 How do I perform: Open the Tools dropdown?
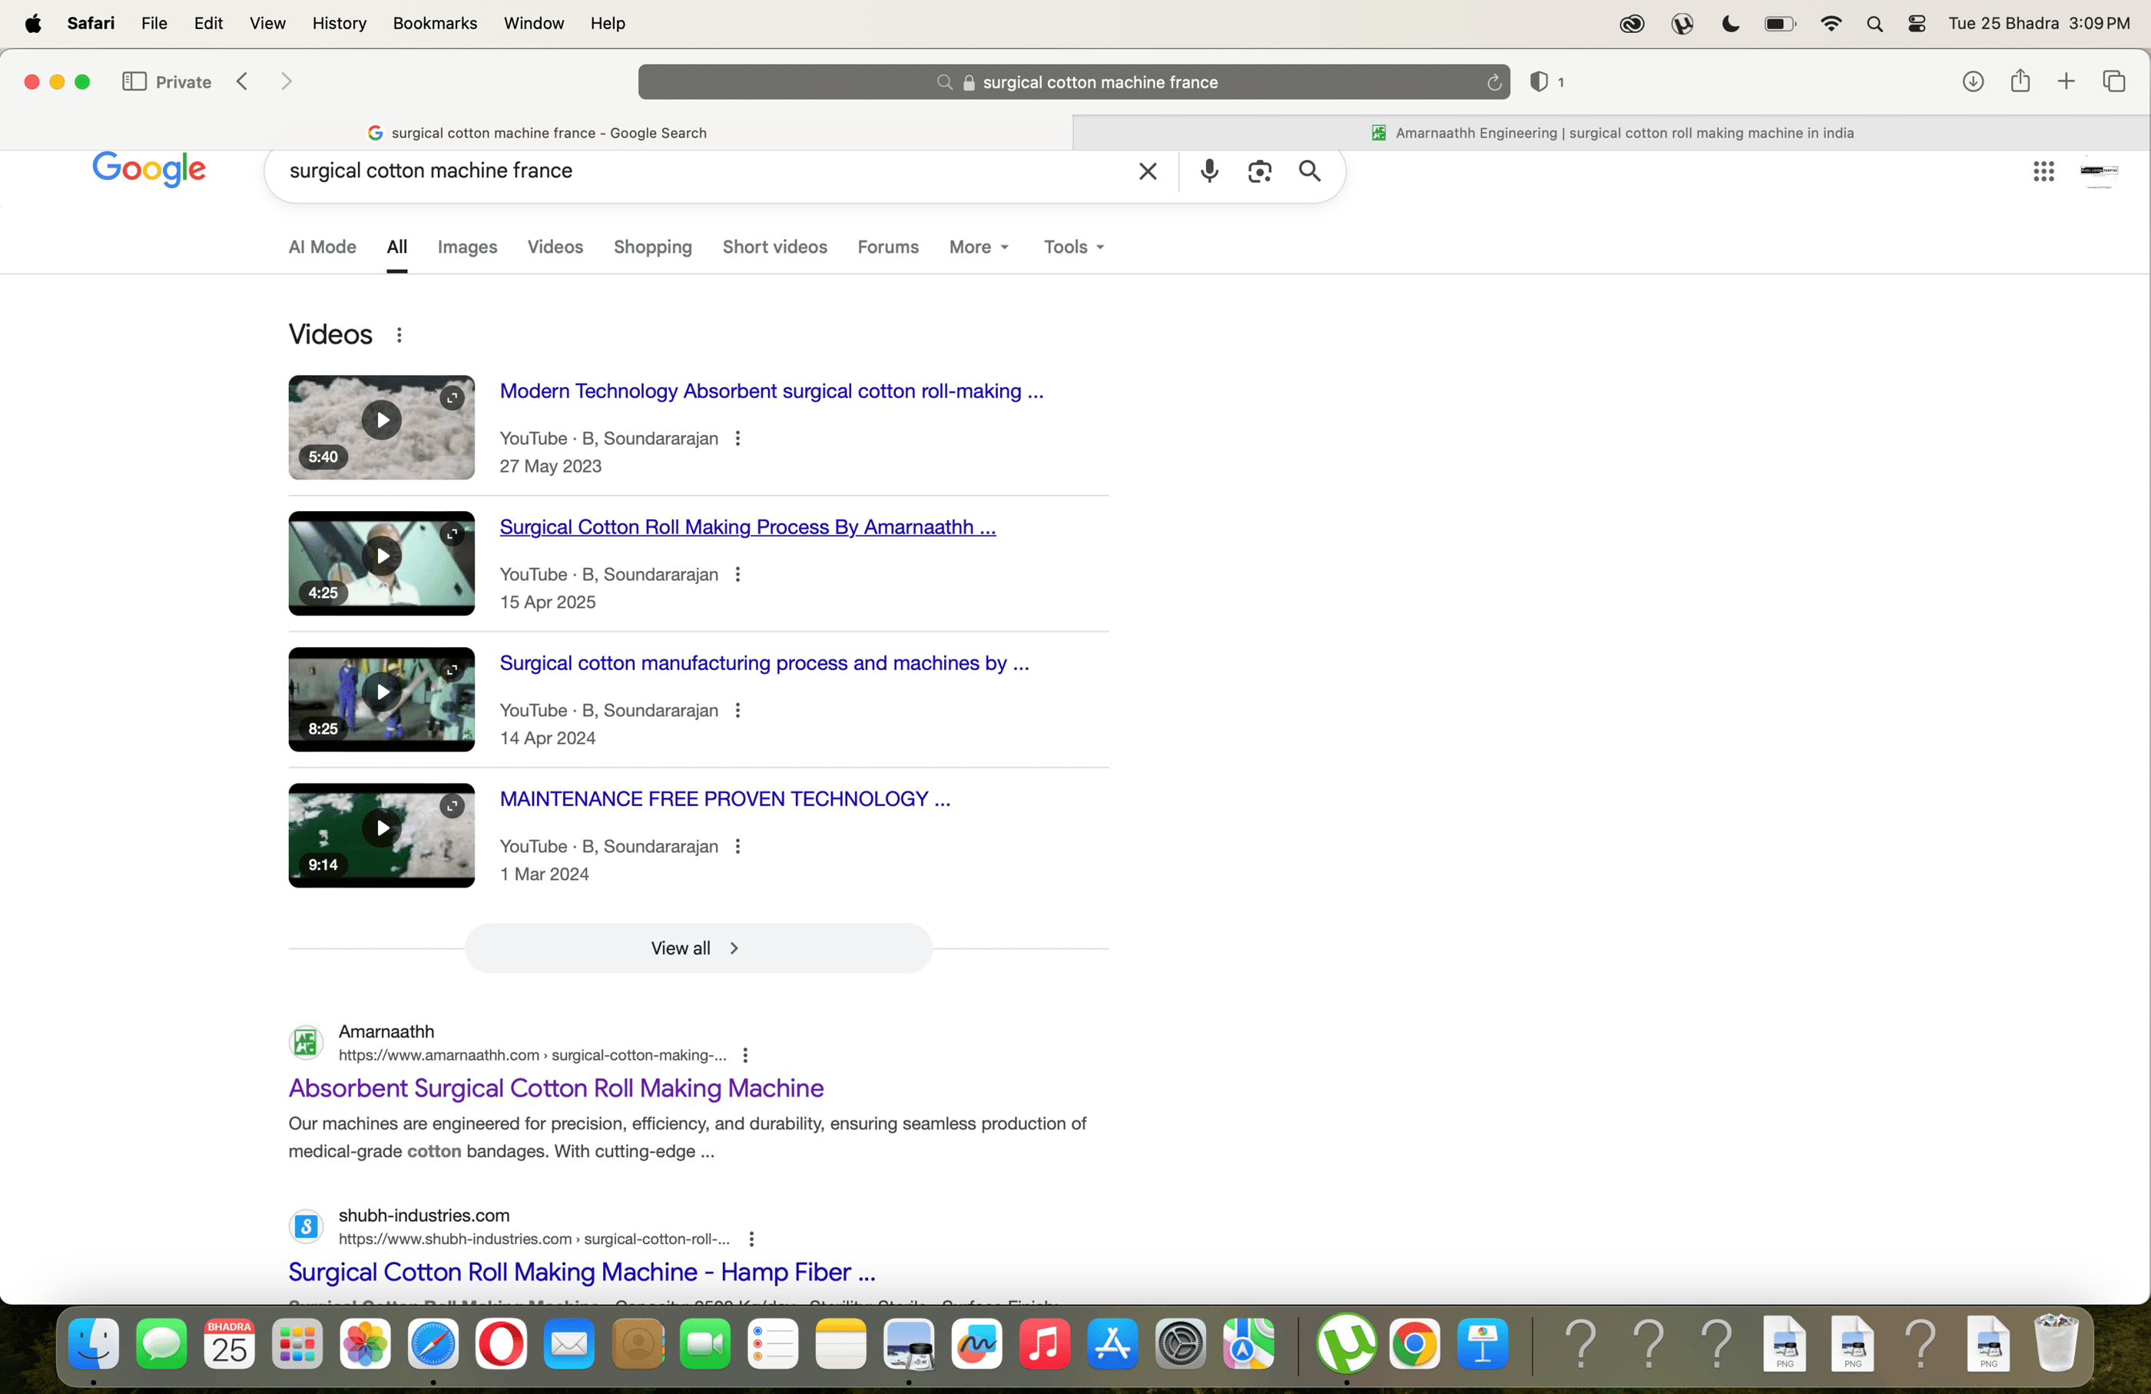1072,247
